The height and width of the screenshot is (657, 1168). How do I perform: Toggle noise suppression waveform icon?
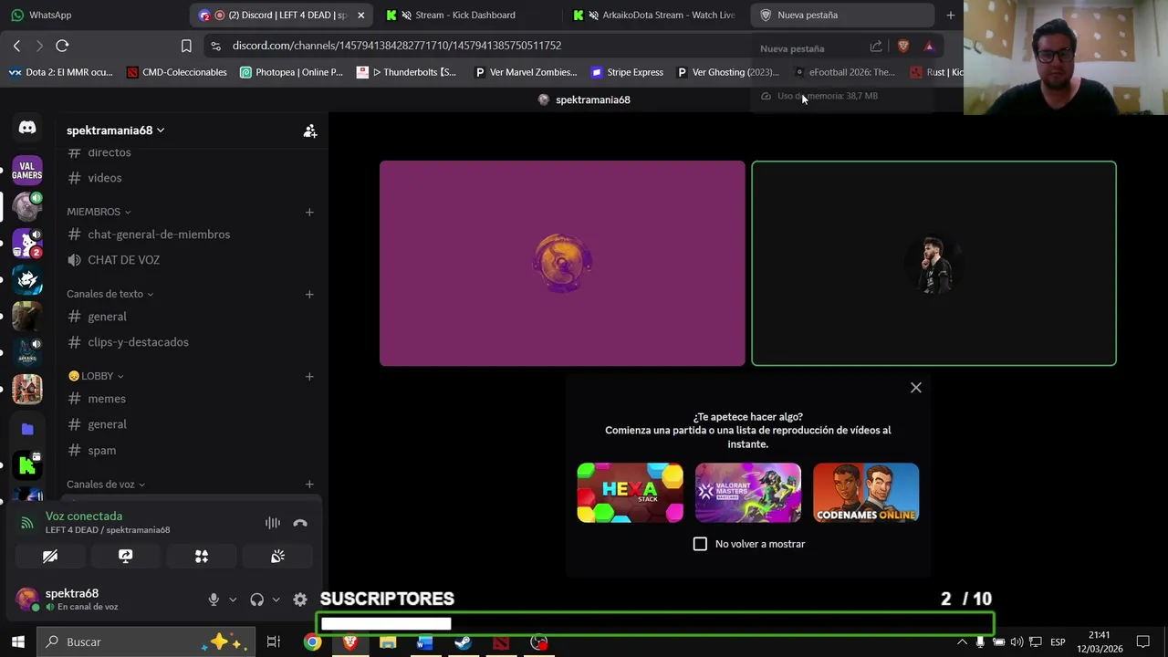[x=272, y=523]
